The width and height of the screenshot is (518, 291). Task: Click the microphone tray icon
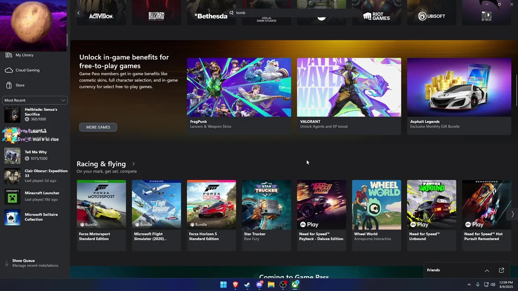tap(478, 285)
